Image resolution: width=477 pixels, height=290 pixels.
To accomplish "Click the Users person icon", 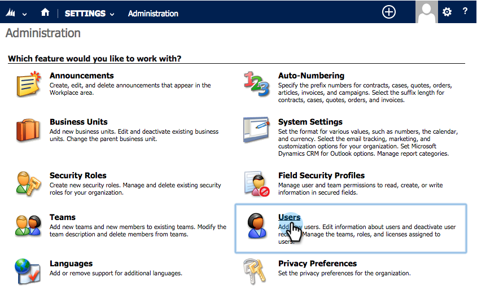I will [257, 225].
